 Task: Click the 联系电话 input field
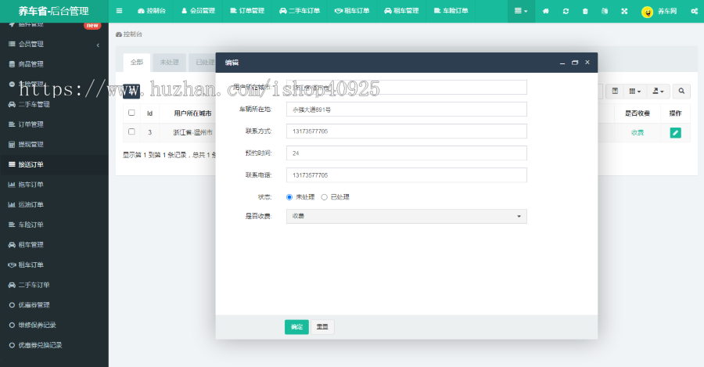pos(406,175)
